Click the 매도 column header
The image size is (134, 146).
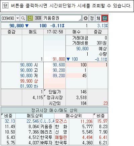[33, 32]
